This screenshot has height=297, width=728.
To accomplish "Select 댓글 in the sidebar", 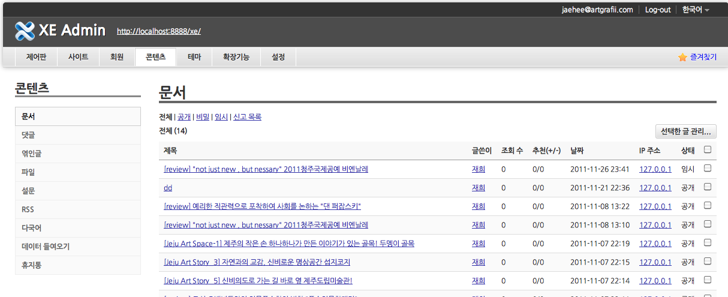I will (28, 135).
